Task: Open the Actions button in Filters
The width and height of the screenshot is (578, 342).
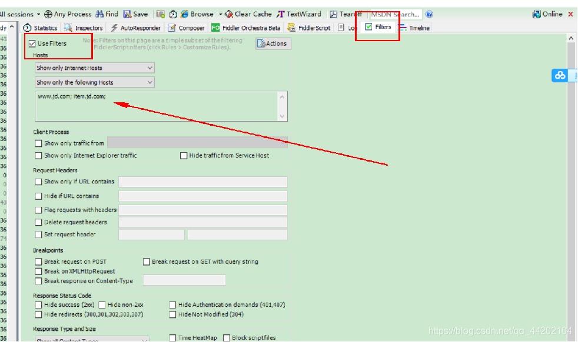Action: (x=273, y=43)
